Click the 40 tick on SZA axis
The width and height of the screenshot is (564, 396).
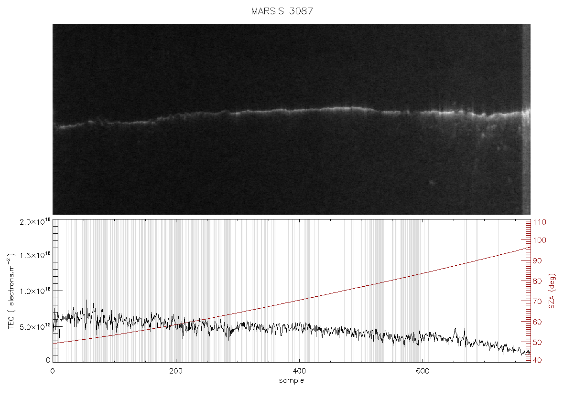pos(537,360)
